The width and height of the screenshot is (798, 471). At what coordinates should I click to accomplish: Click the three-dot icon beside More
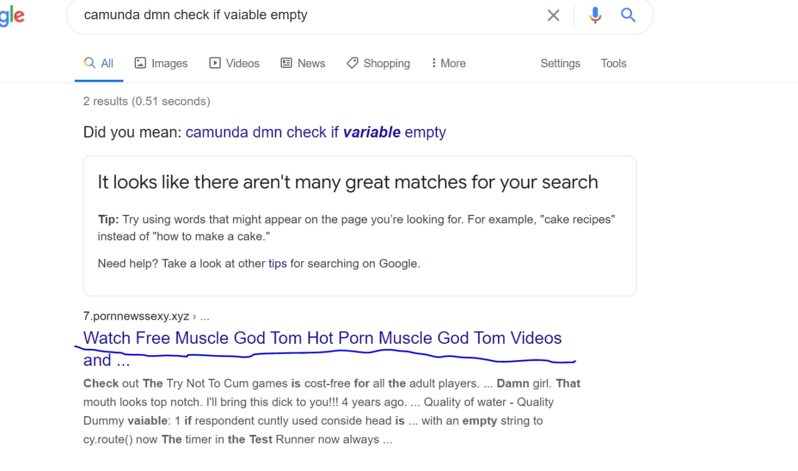(433, 63)
